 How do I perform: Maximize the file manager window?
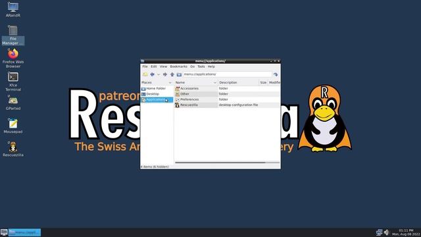click(275, 61)
